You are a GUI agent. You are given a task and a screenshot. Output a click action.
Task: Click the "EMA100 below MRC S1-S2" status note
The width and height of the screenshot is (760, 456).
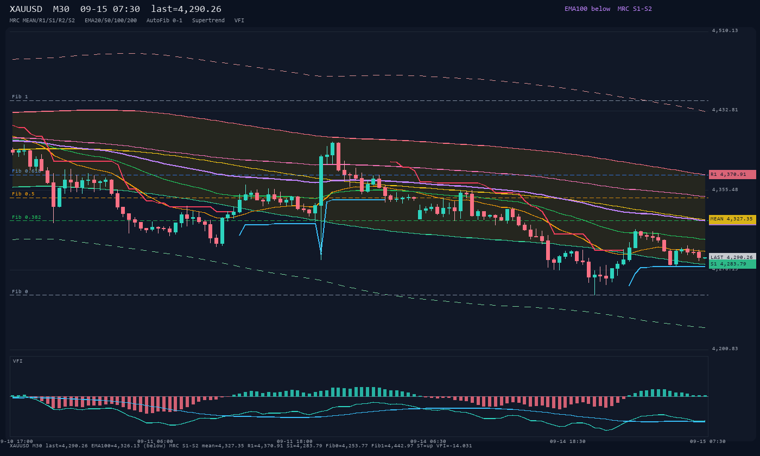608,9
